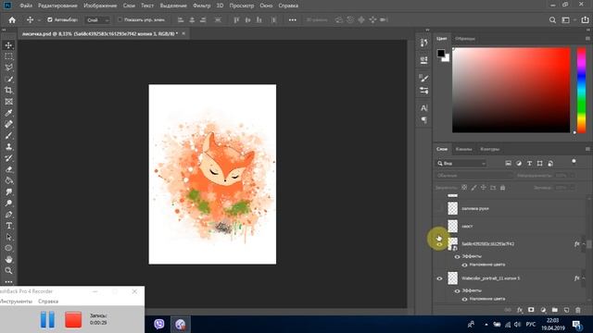Open Search with the magnifier icon

[x=552, y=20]
